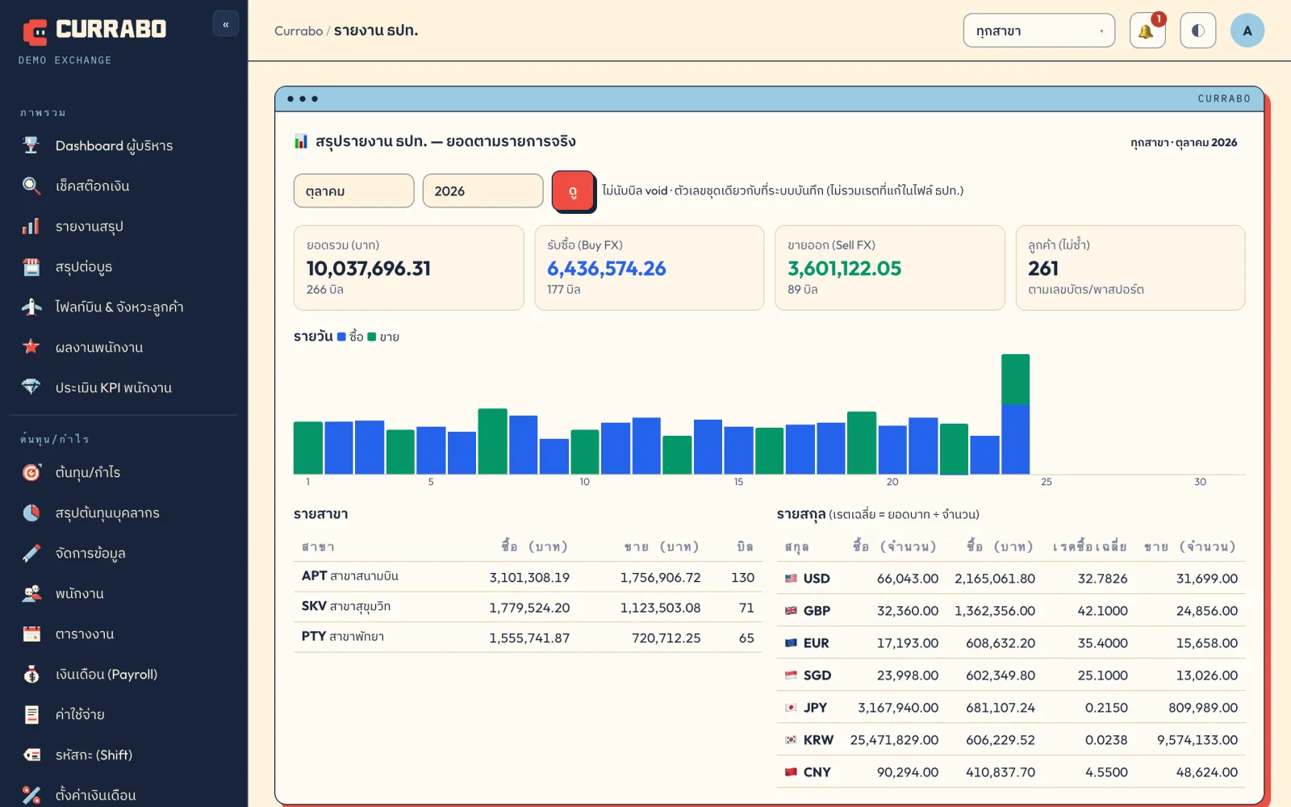
Task: Click the CURRABO logo in sidebar
Action: 94,31
